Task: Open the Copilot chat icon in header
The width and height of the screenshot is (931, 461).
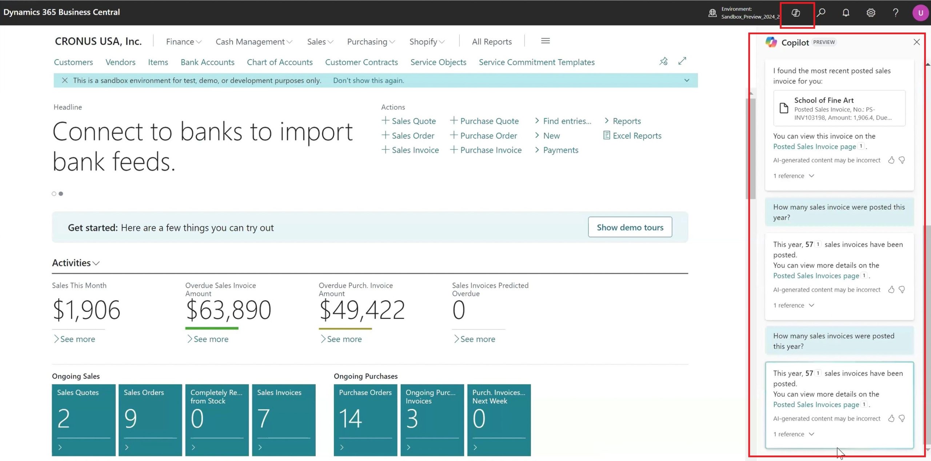Action: 796,13
